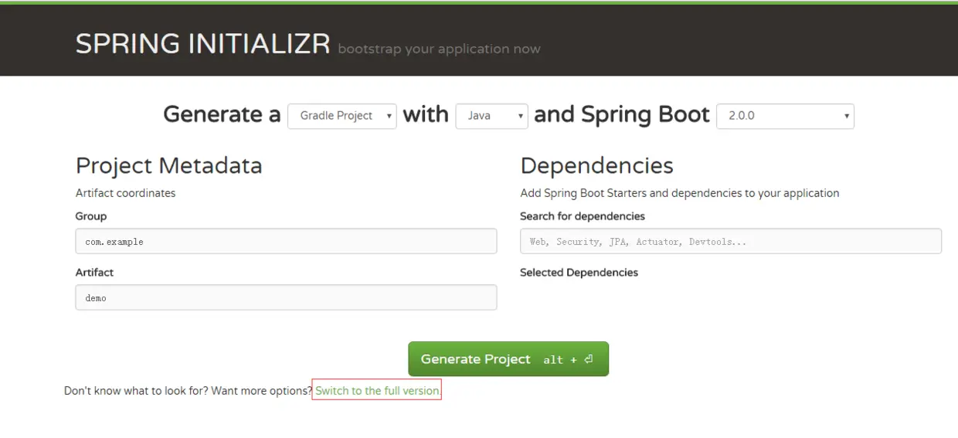Click the Group input field with com.example

[286, 241]
